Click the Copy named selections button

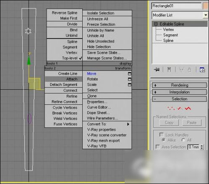169,122
